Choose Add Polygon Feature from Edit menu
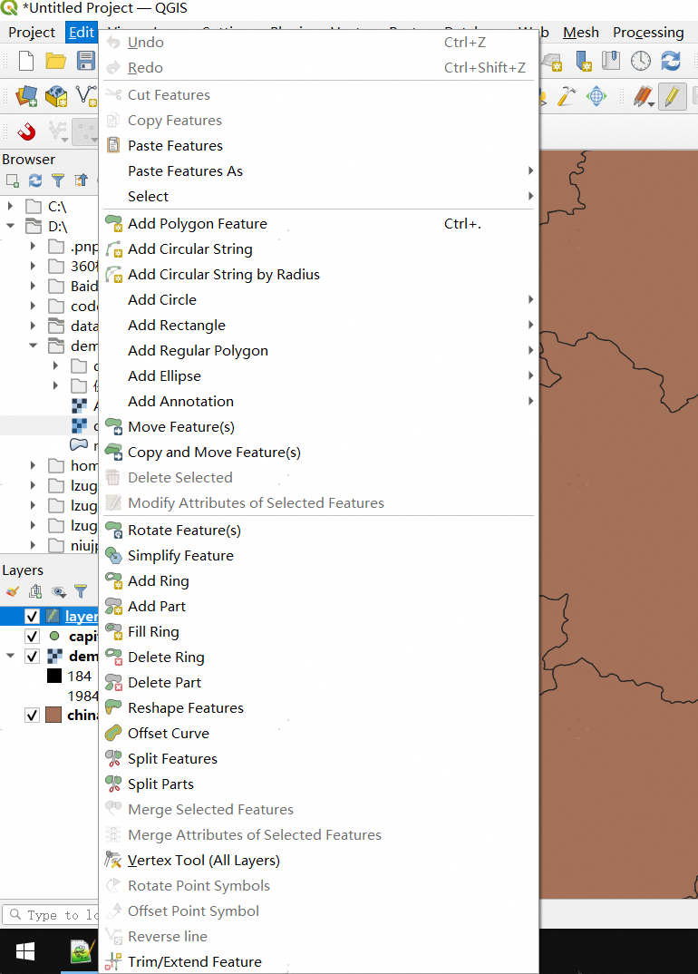 click(198, 224)
